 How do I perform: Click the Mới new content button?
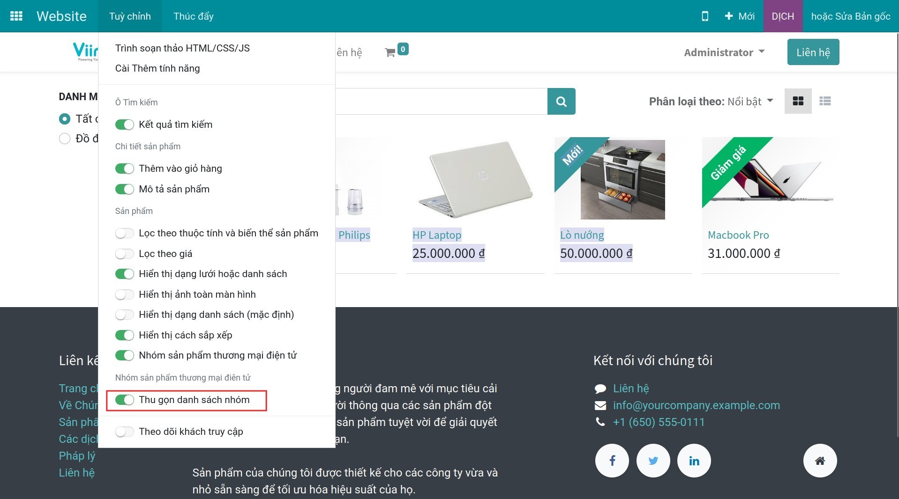pos(740,16)
